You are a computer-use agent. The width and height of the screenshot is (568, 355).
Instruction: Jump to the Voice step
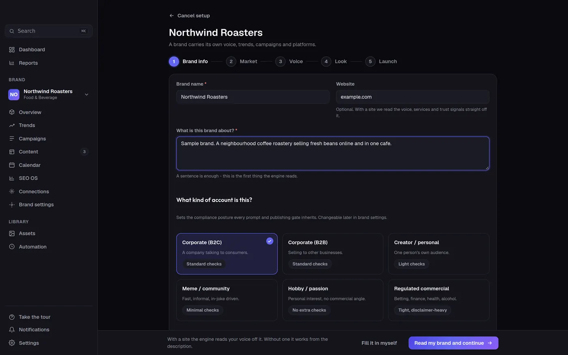pos(289,61)
